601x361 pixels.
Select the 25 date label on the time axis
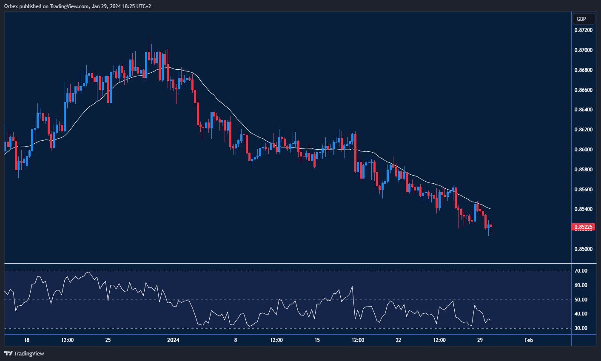coord(108,340)
